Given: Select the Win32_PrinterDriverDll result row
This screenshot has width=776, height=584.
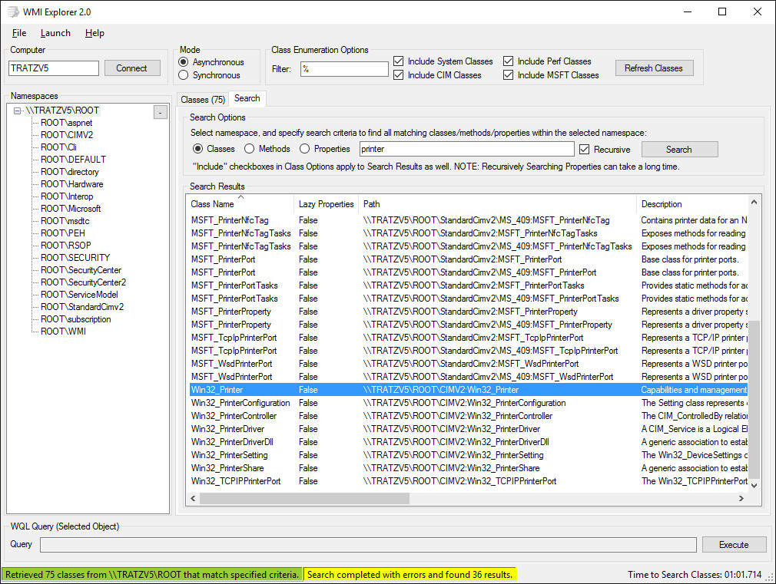Looking at the screenshot, I should pos(468,442).
